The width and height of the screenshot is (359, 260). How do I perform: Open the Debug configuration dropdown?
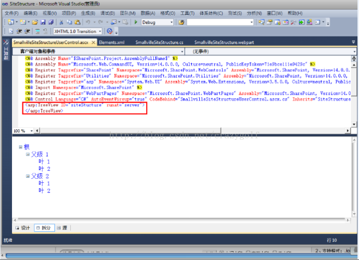coord(171,22)
